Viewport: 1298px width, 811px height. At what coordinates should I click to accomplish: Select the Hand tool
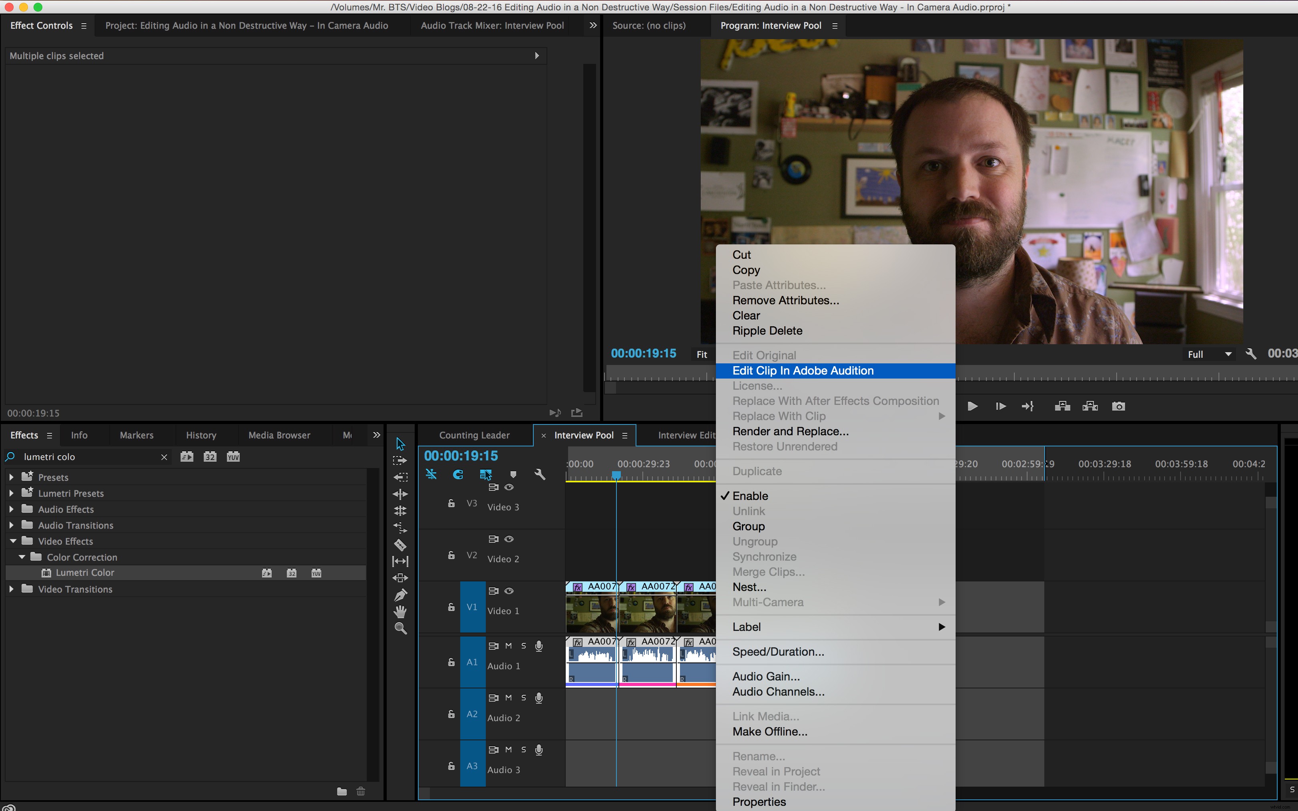tap(401, 611)
